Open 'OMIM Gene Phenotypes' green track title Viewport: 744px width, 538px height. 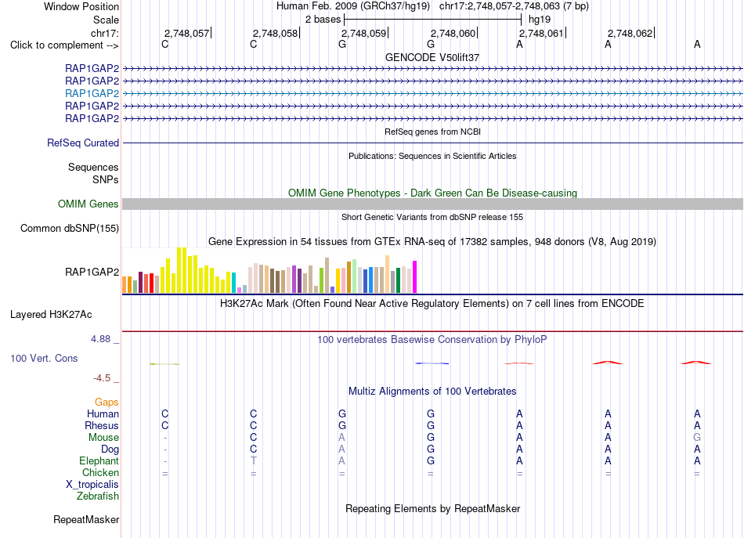coord(432,193)
